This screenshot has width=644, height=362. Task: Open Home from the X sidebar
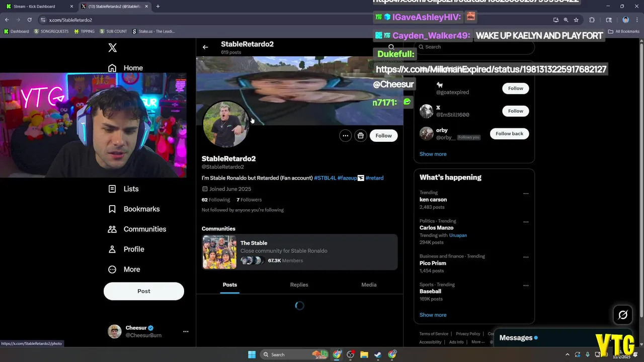point(126,68)
